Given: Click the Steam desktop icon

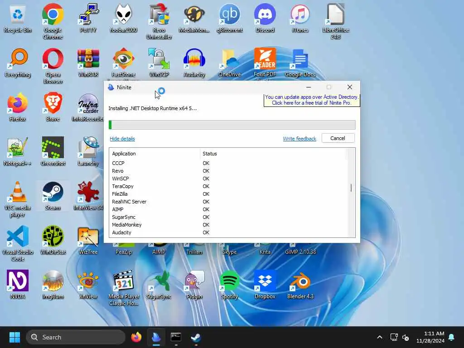Looking at the screenshot, I should (53, 196).
